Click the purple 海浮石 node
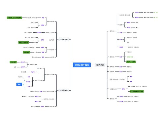 click(121, 96)
